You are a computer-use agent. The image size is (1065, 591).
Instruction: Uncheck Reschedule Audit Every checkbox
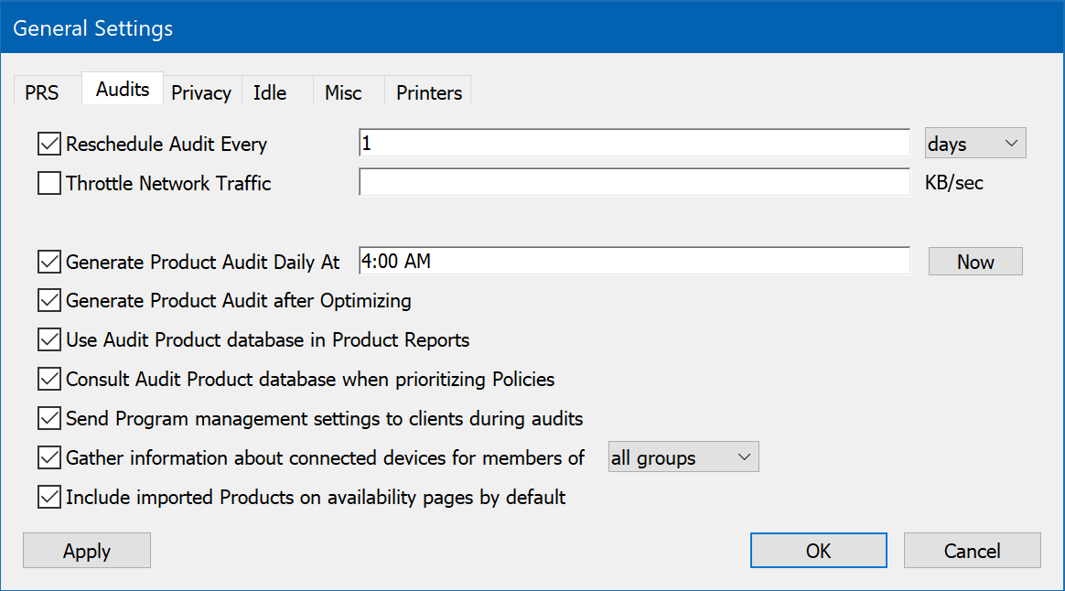coord(49,145)
